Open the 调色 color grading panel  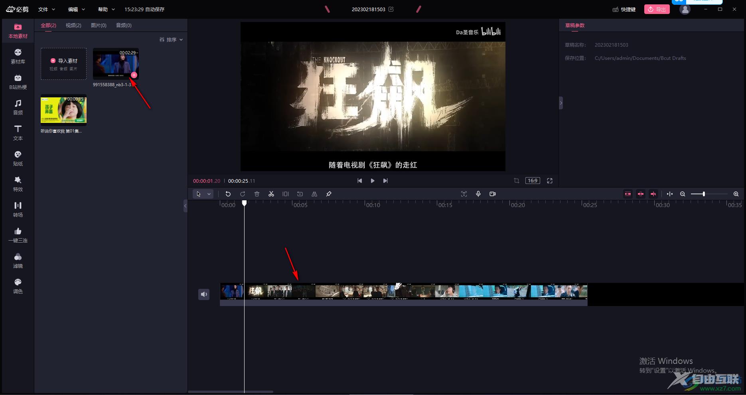click(18, 286)
